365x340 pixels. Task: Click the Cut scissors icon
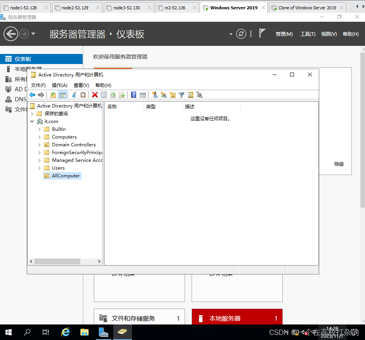click(x=74, y=95)
